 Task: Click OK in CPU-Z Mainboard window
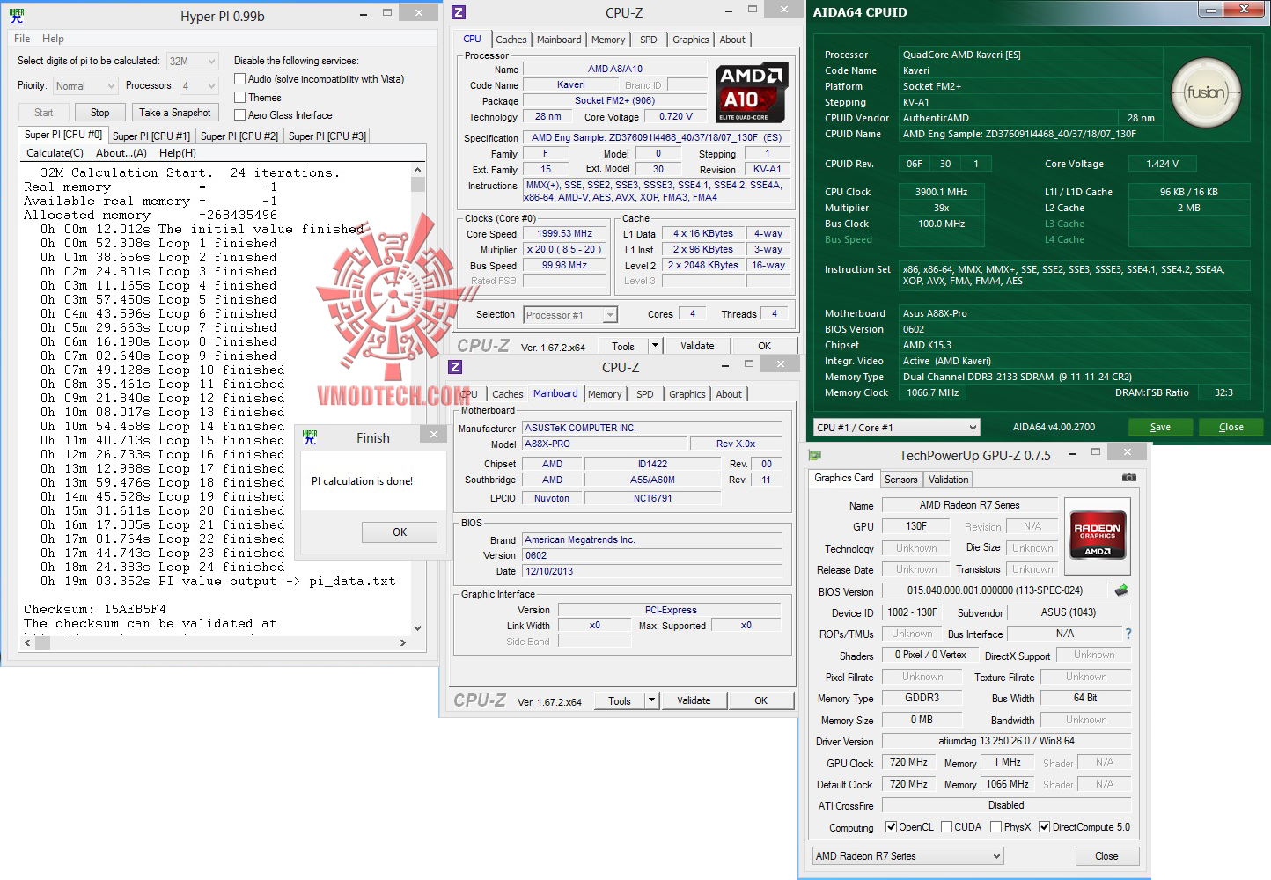760,700
